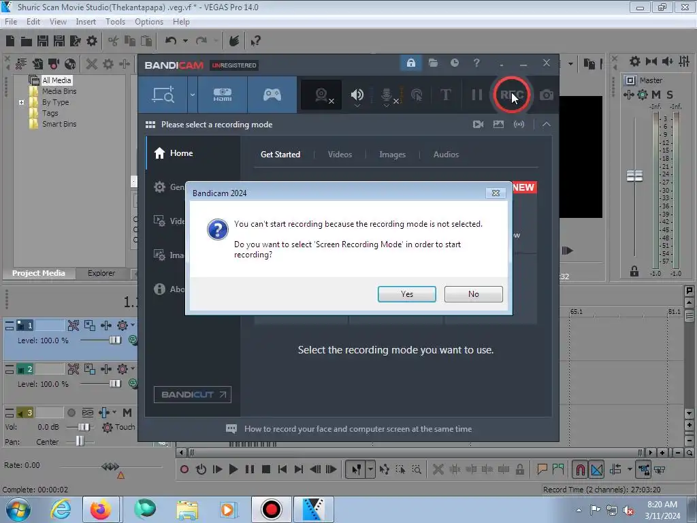Toggle the webcam overlay in Bandicam
697x523 pixels.
point(322,95)
